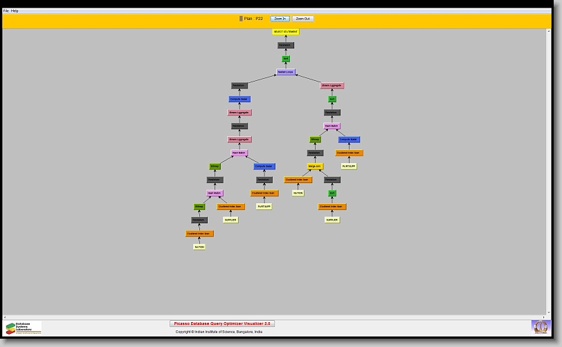Select the Stream Aggregate node on right branch

click(332, 86)
